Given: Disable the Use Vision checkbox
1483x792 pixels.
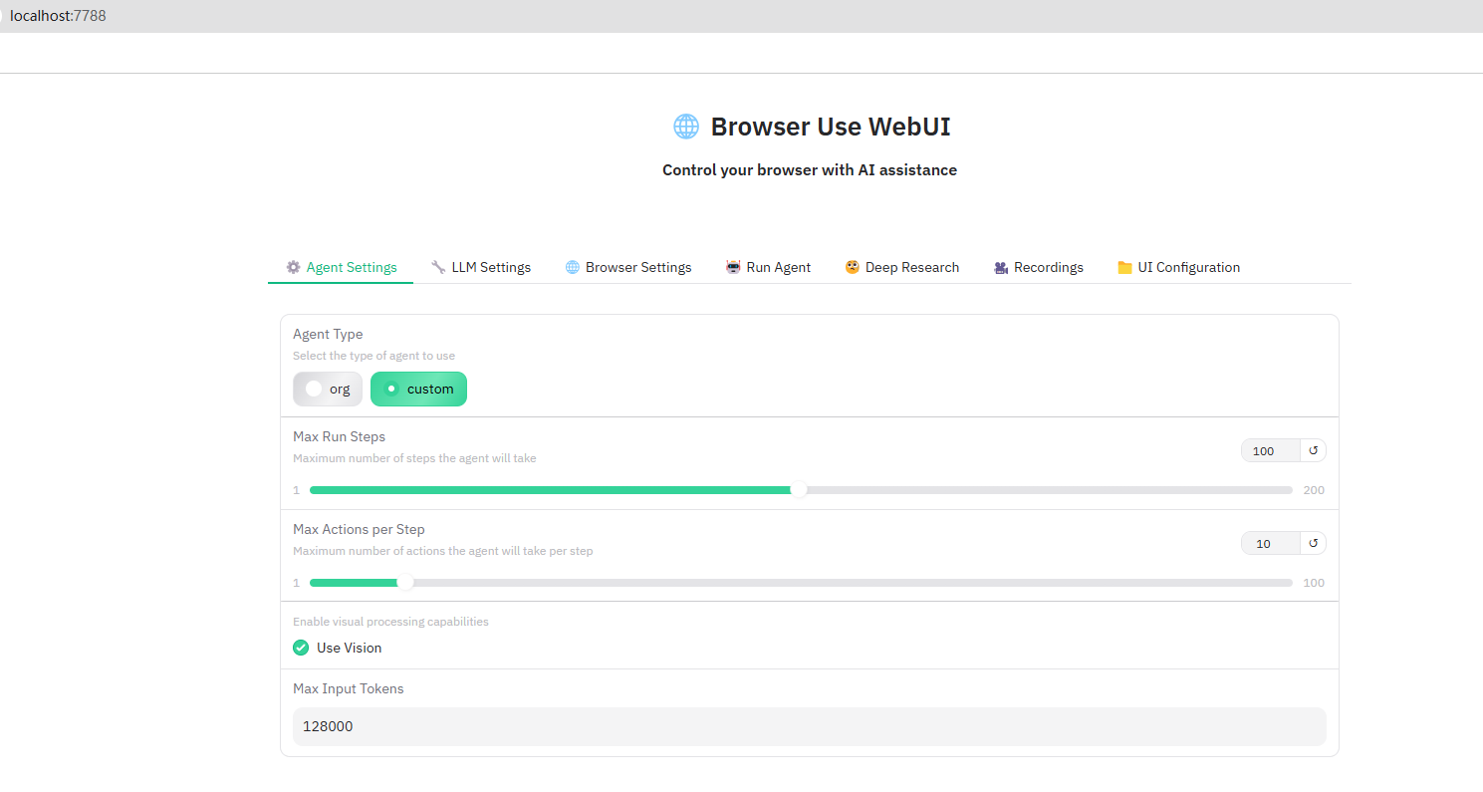Looking at the screenshot, I should 301,648.
